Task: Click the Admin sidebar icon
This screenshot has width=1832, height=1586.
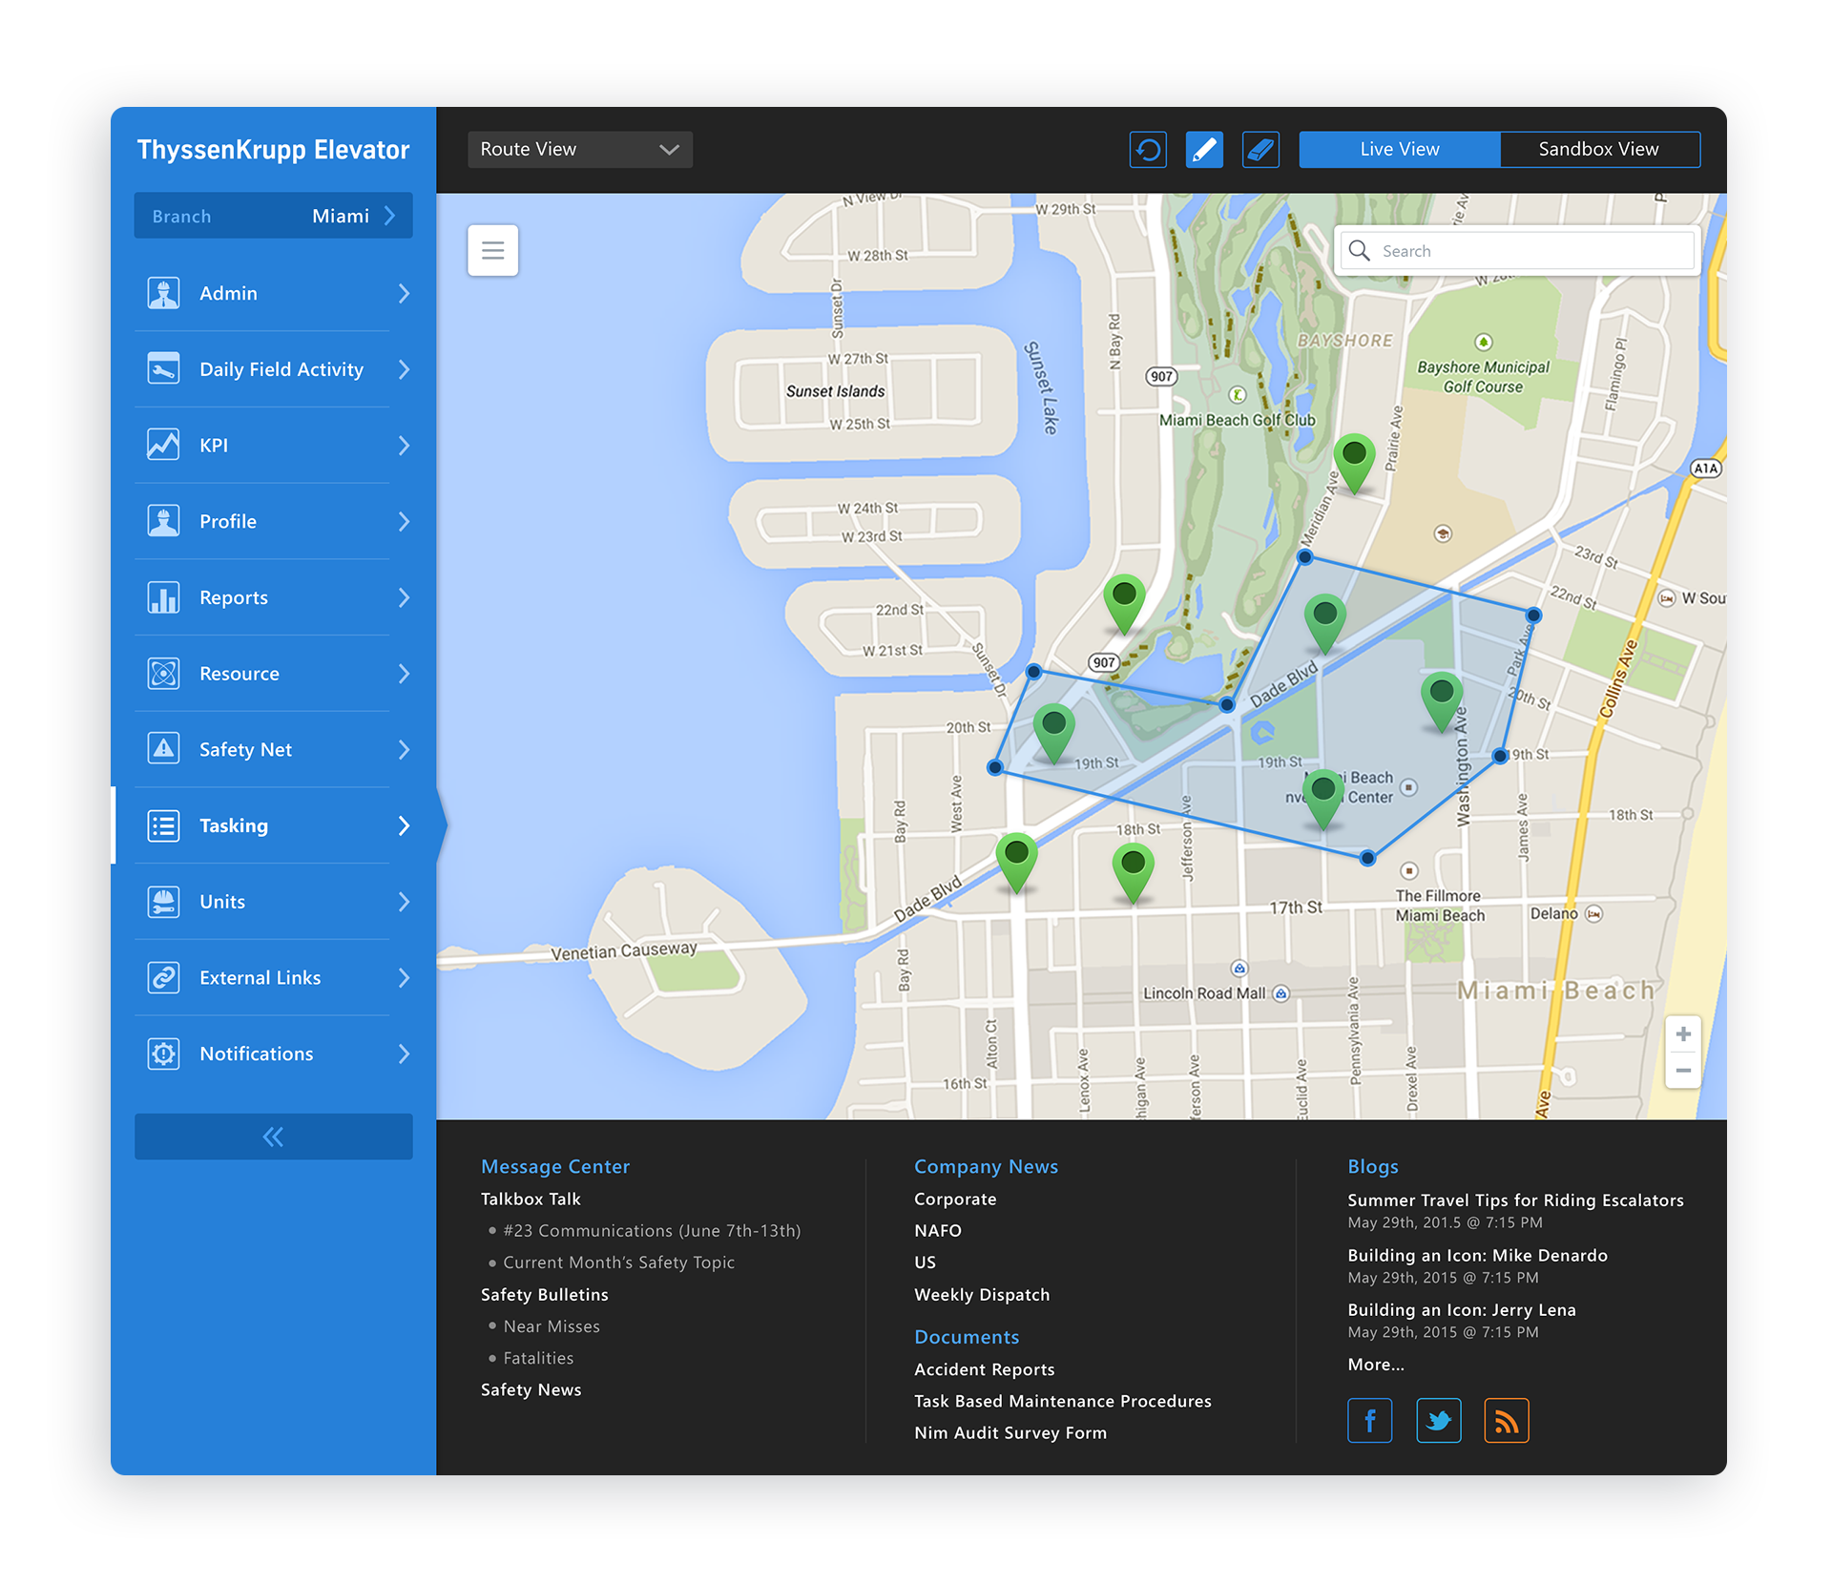Action: [x=163, y=293]
